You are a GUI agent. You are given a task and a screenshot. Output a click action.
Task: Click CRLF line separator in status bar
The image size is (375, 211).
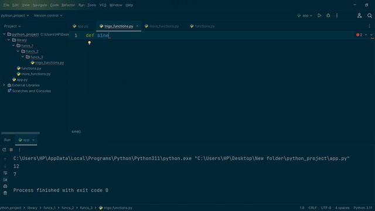(312, 208)
